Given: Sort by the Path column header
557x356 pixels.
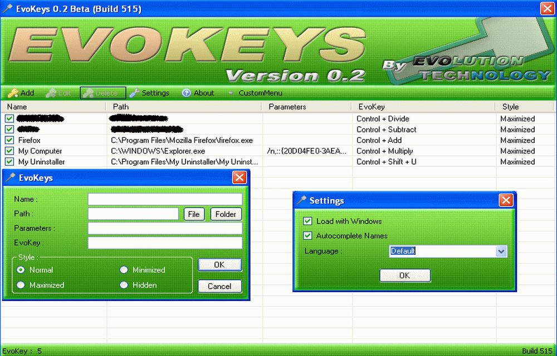Looking at the screenshot, I should click(184, 107).
